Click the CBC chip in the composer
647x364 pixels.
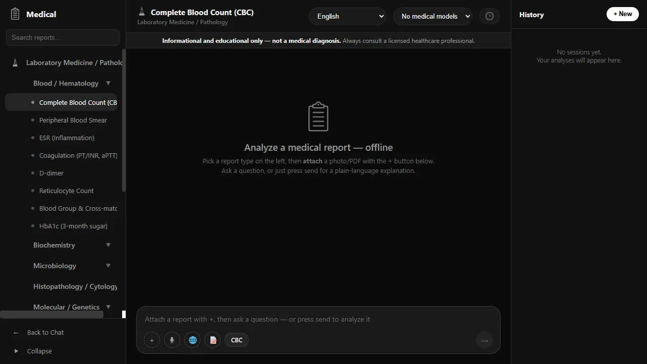[237, 340]
